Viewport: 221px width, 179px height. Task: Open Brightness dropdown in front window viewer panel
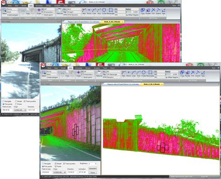[93, 164]
